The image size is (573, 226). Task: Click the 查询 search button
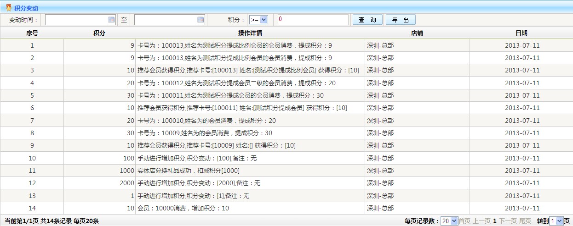[x=367, y=20]
